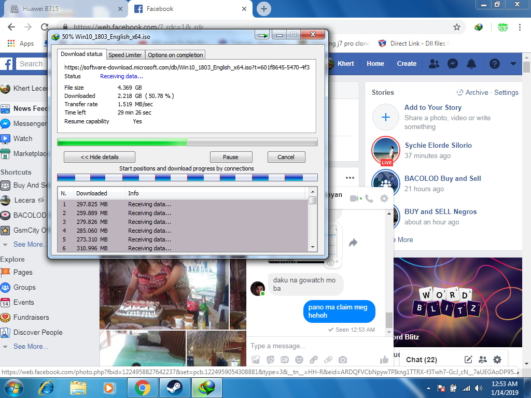Add to Your Story plus button
This screenshot has height=398, width=531.
click(x=386, y=117)
